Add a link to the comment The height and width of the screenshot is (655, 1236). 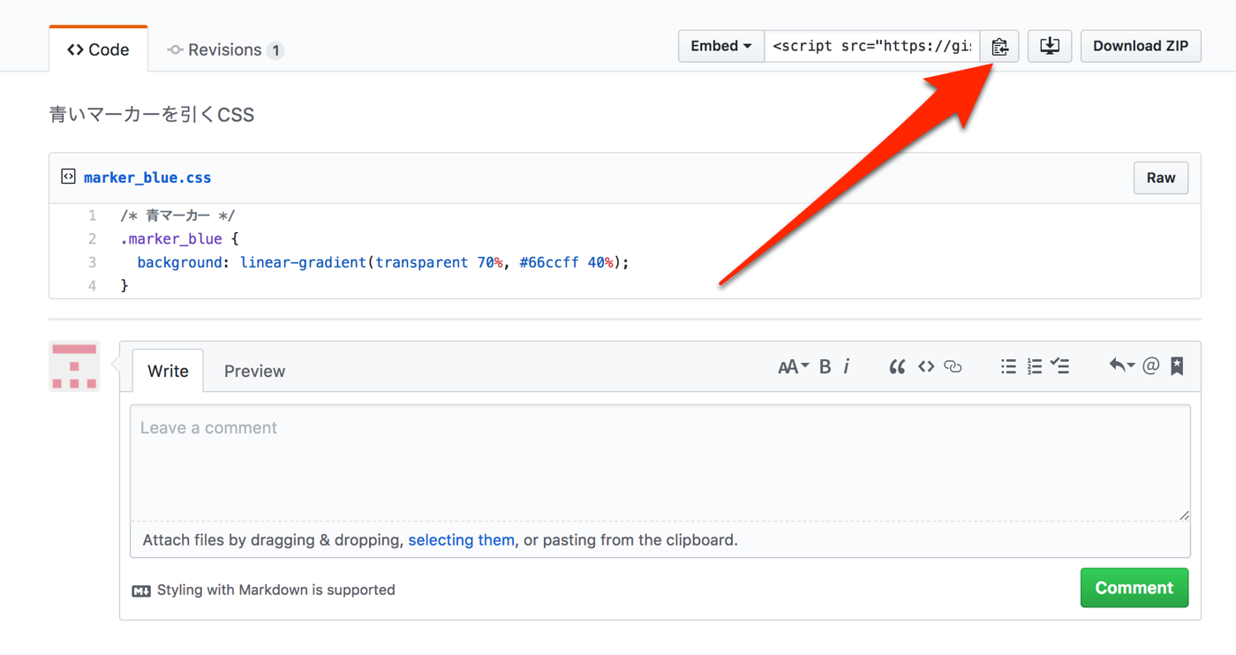tap(953, 366)
